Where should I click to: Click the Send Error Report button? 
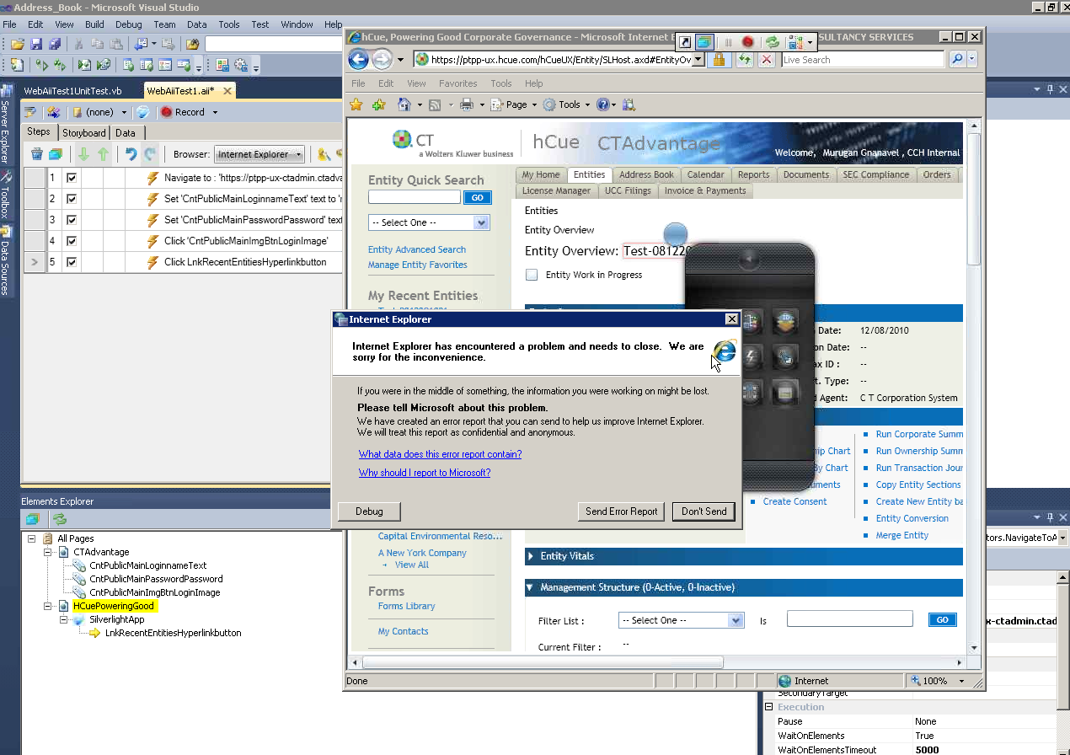click(622, 511)
